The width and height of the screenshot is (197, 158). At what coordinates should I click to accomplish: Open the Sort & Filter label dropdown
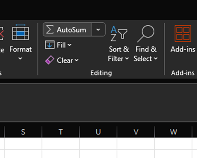pos(119,54)
